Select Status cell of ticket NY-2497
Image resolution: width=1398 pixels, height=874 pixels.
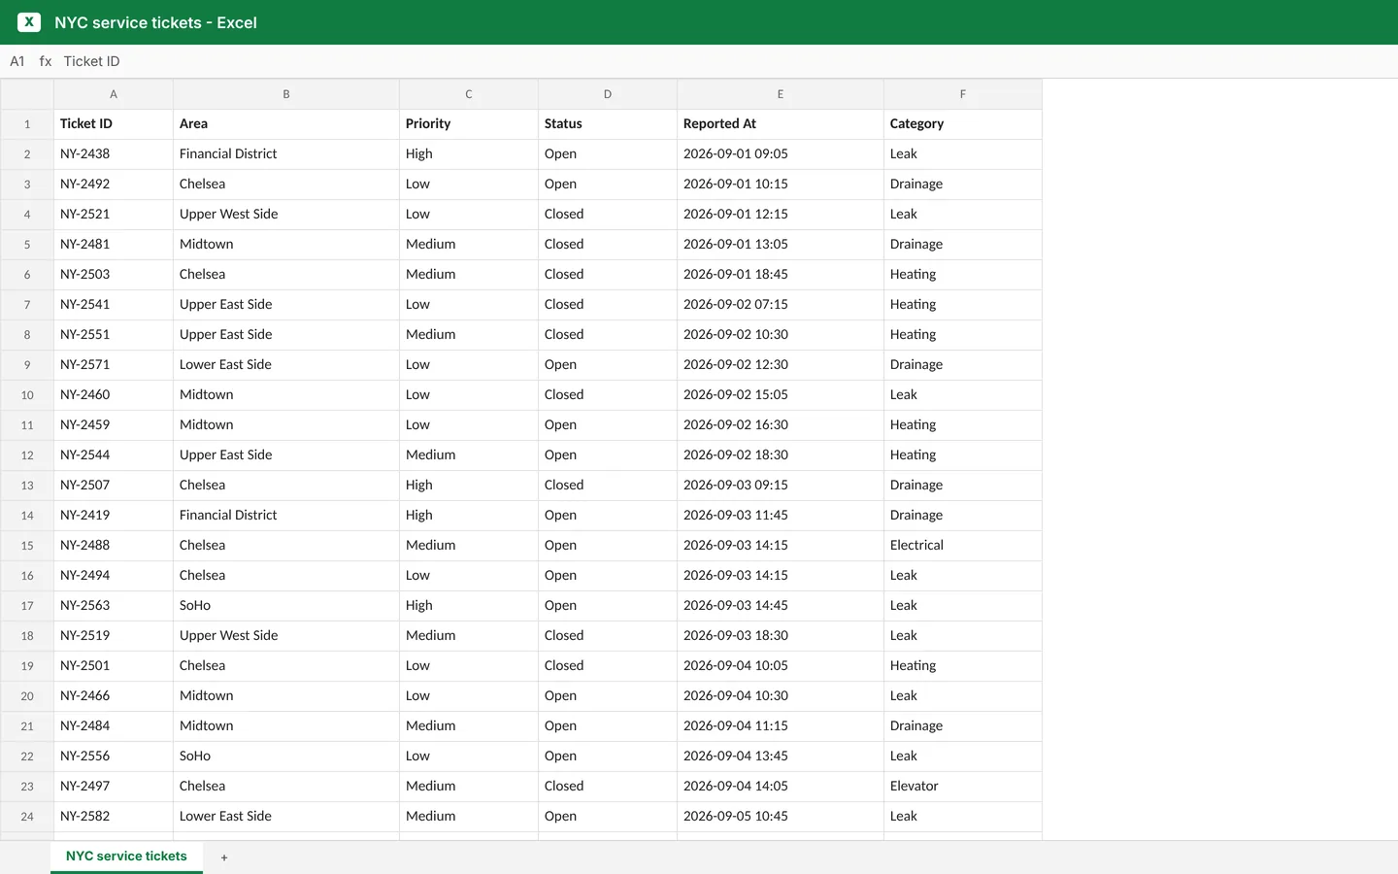[x=608, y=787]
